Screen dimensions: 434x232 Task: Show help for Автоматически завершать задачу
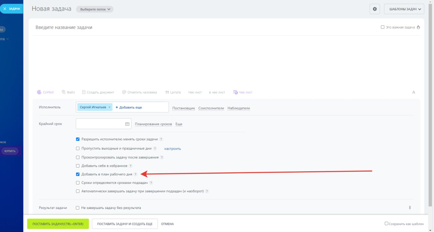click(207, 191)
